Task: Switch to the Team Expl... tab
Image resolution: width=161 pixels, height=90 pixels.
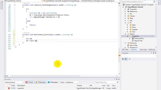Action: click(143, 49)
